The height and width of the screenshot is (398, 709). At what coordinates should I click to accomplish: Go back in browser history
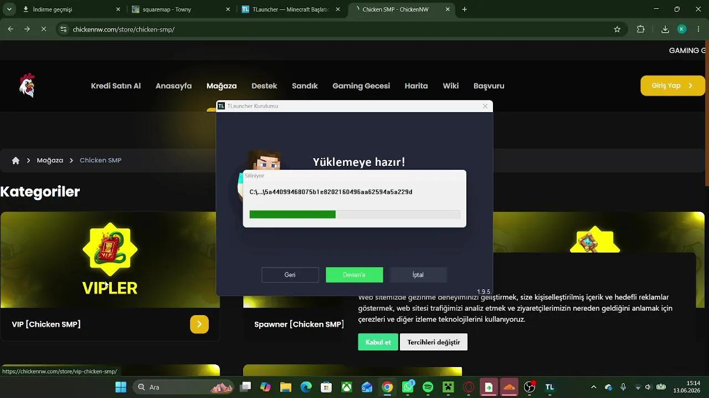pyautogui.click(x=11, y=29)
